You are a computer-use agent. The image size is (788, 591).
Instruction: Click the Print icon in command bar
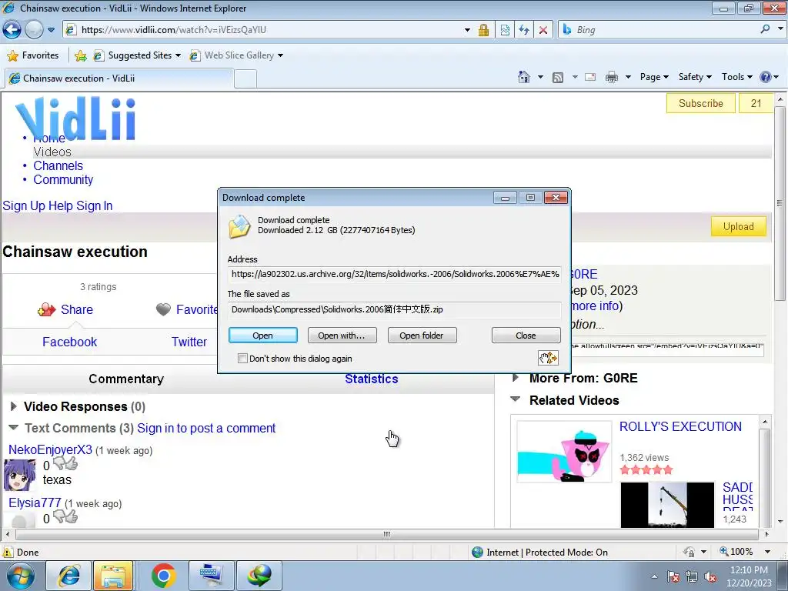612,78
